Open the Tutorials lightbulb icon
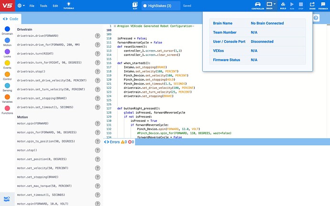330x206 pixels. pos(69,5)
